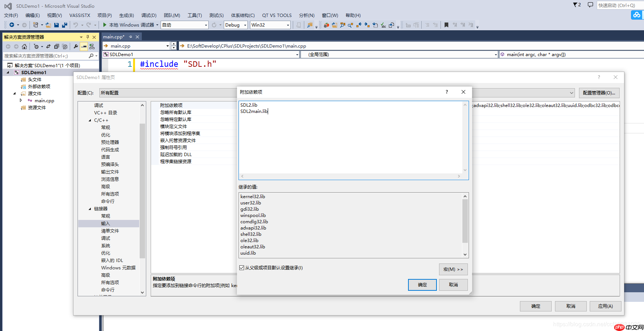Viewport: 644px width, 331px height.
Task: Open the QT VS TOOLS menu
Action: click(277, 15)
